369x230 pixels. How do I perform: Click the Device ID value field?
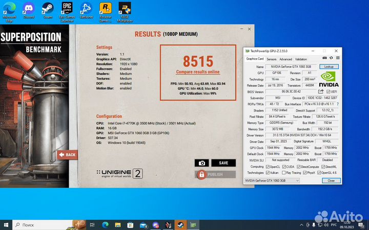click(x=322, y=98)
